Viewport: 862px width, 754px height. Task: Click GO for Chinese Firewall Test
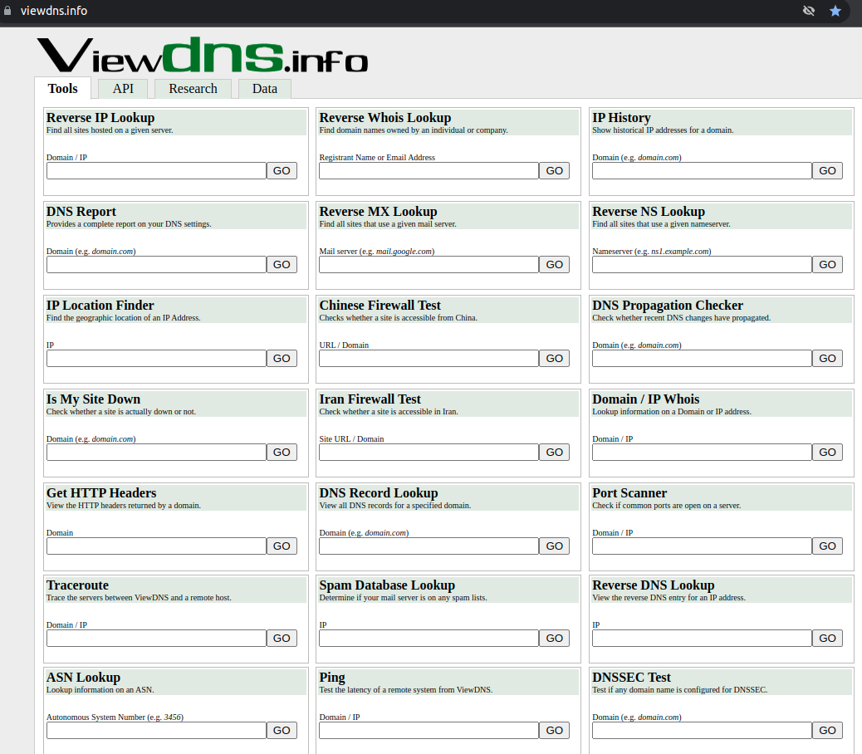click(554, 358)
